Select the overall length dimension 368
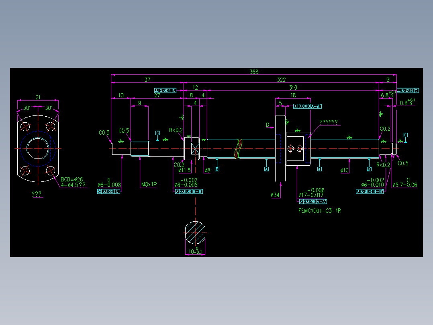Viewport: 433px width, 325px height. (x=254, y=72)
